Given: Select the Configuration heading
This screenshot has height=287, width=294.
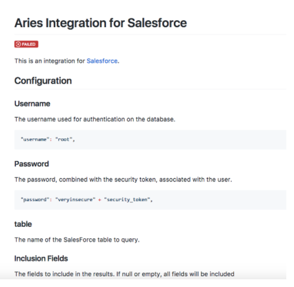Looking at the screenshot, I should 43,81.
